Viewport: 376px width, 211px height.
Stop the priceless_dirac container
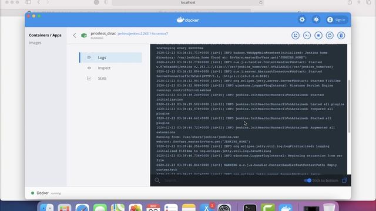pyautogui.click(x=318, y=35)
